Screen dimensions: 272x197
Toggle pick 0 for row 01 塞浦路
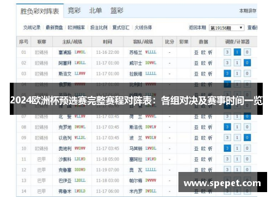247,52
